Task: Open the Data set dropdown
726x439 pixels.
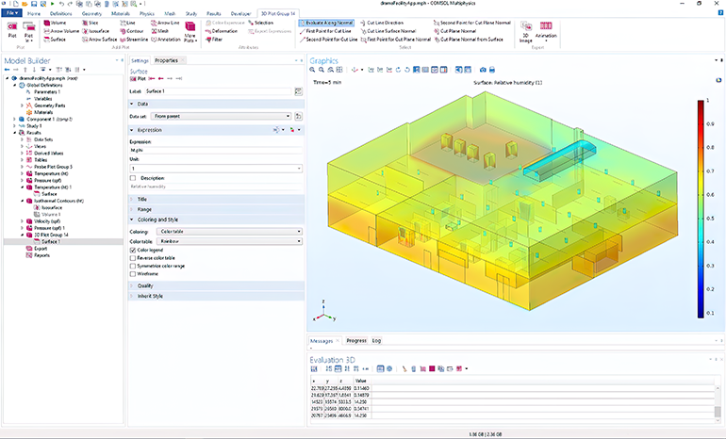Action: pyautogui.click(x=221, y=115)
